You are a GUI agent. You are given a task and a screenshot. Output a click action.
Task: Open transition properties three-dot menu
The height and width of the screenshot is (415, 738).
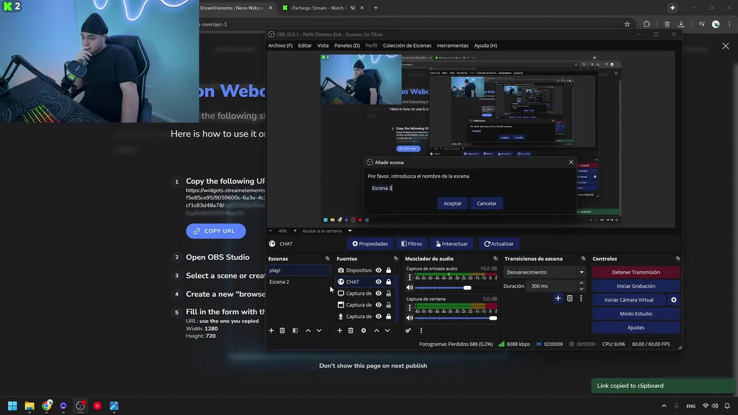[581, 298]
